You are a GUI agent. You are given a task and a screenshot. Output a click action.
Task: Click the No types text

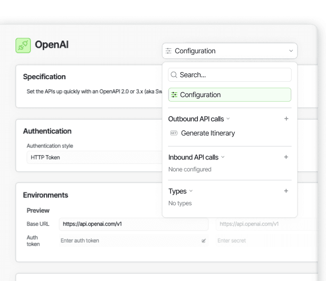point(180,203)
